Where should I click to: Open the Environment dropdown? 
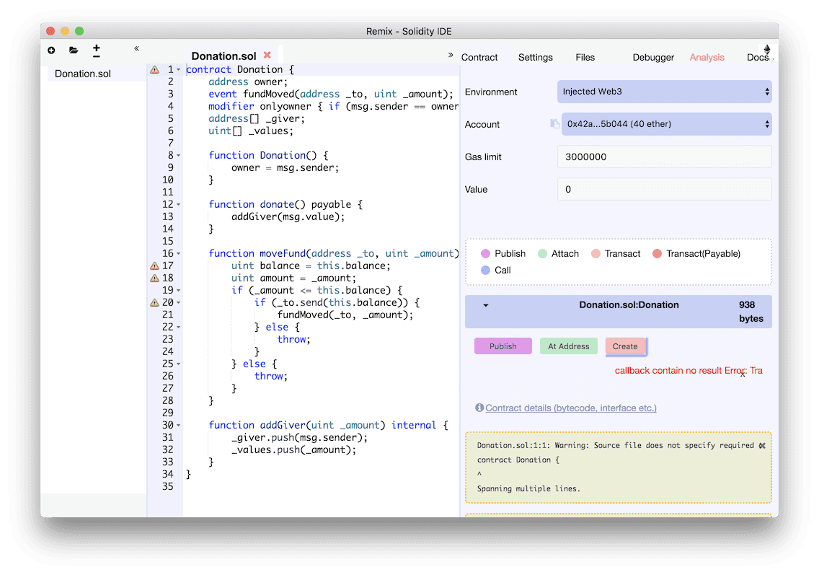click(664, 92)
